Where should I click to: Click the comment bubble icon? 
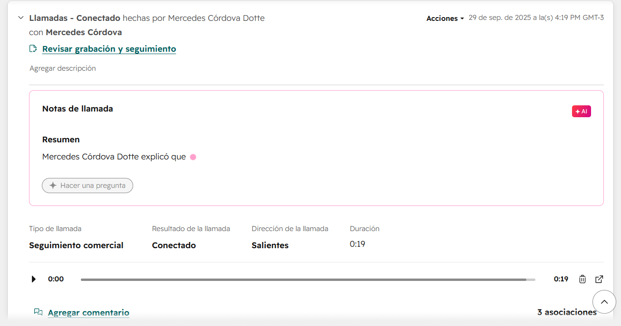pos(38,312)
